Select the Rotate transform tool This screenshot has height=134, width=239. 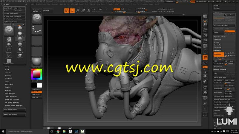click(88, 10)
